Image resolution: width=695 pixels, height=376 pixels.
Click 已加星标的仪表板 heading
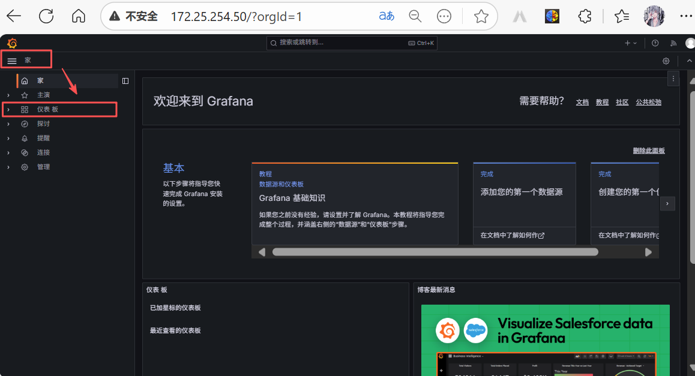pos(175,308)
